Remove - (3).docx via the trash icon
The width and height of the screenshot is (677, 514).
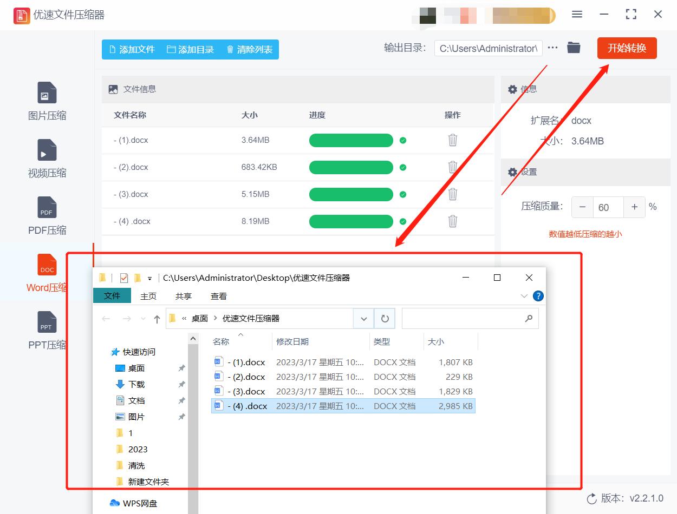[452, 194]
